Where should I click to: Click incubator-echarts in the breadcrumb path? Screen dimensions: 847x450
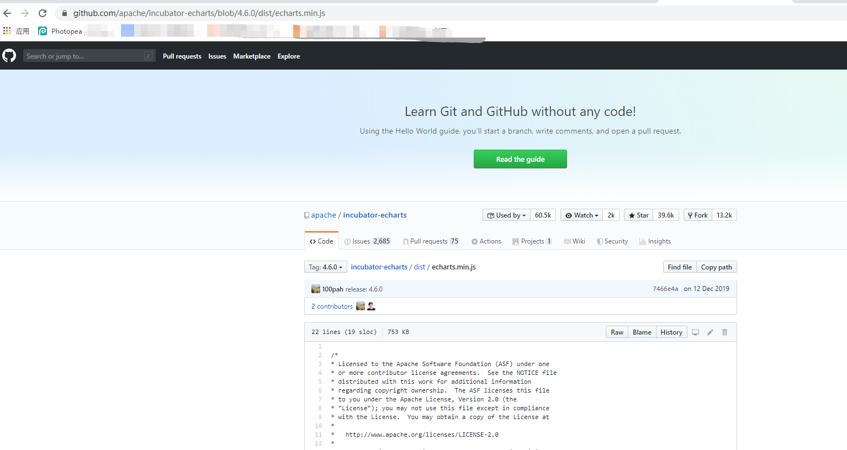click(379, 267)
